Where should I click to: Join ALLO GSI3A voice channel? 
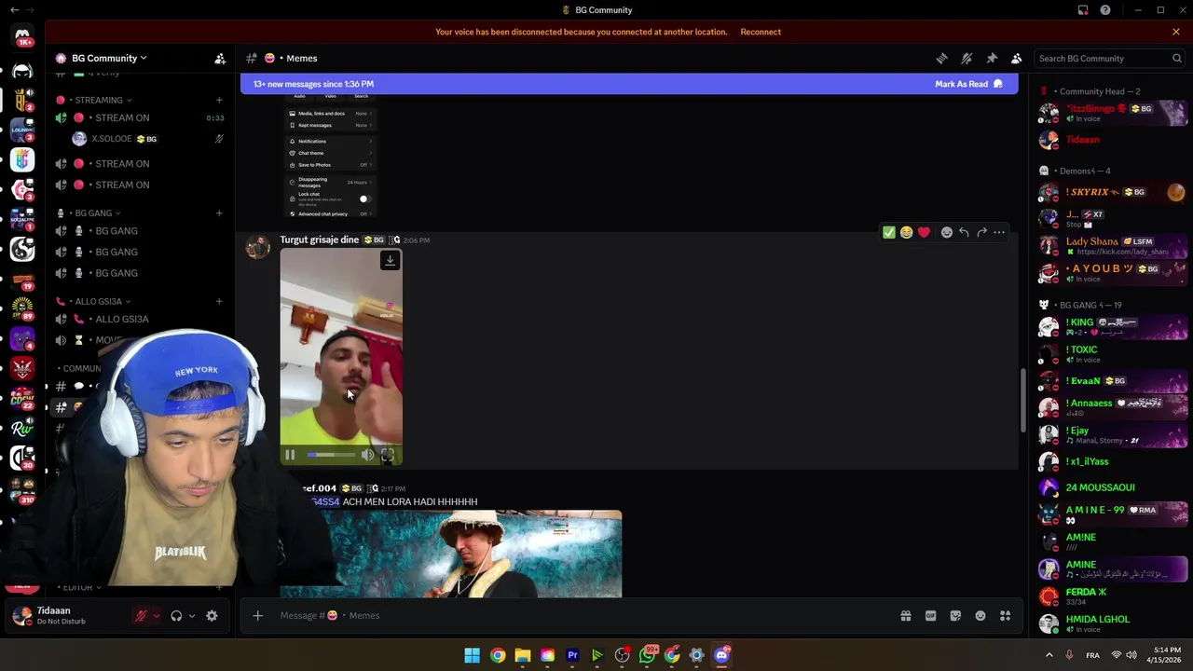click(x=140, y=319)
